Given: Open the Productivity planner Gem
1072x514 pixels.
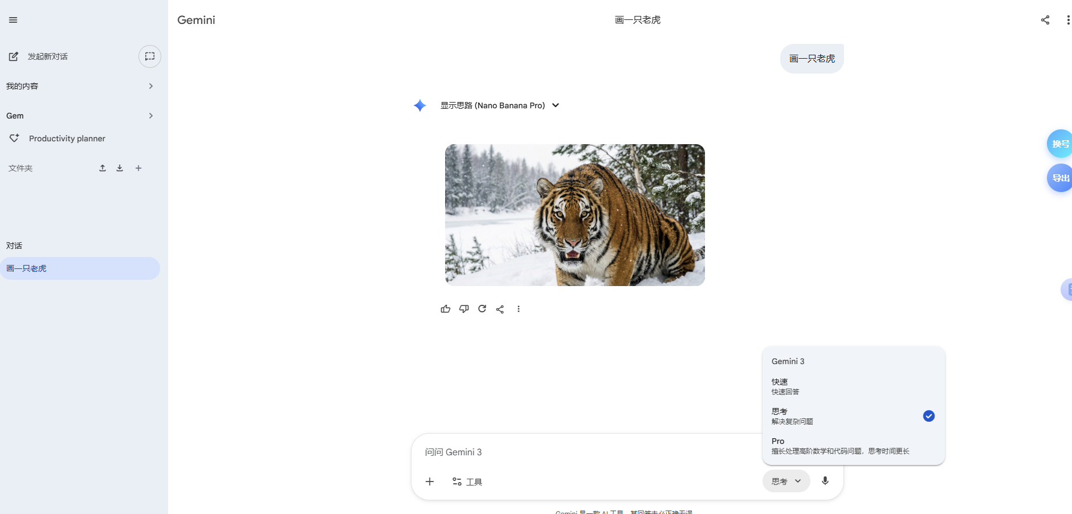Looking at the screenshot, I should [x=67, y=138].
